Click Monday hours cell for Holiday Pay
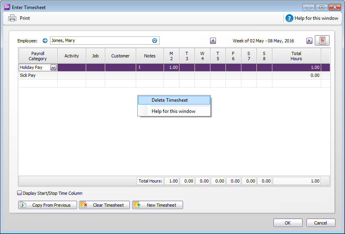The image size is (345, 234). pyautogui.click(x=172, y=68)
